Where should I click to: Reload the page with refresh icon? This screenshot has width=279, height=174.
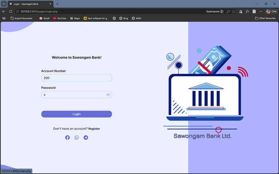[11, 11]
